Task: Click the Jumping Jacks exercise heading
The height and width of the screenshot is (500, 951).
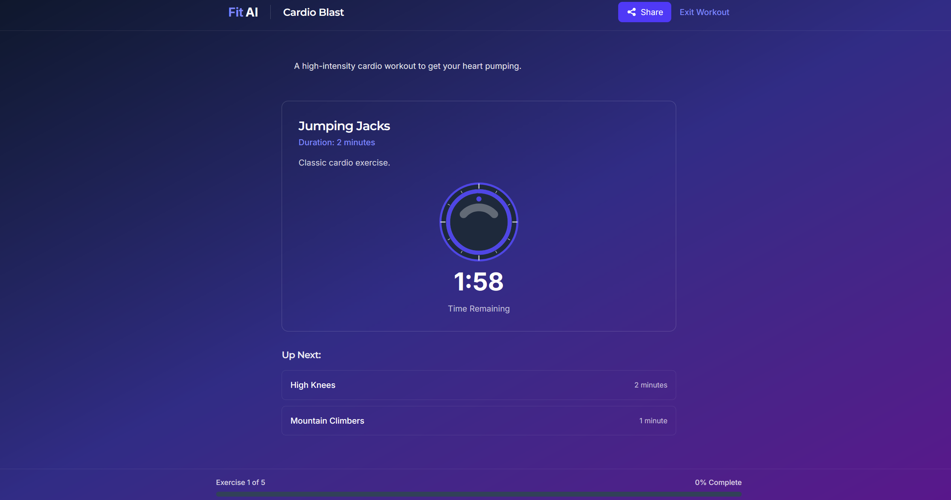Action: coord(344,126)
